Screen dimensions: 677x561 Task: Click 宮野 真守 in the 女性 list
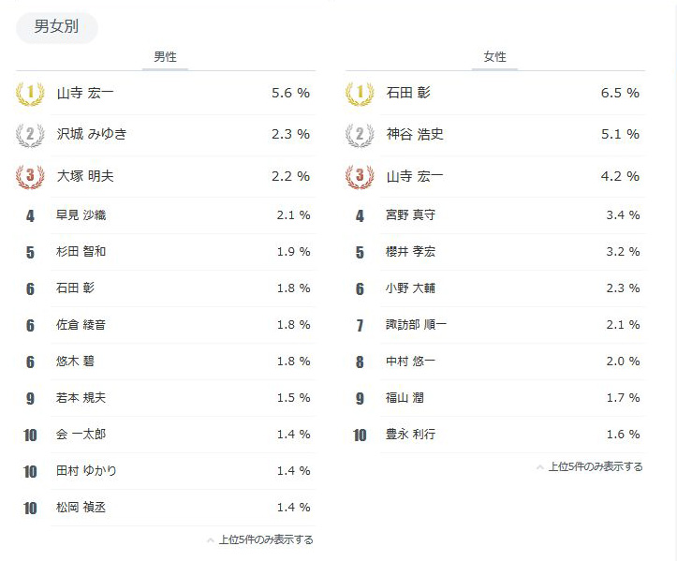click(411, 215)
